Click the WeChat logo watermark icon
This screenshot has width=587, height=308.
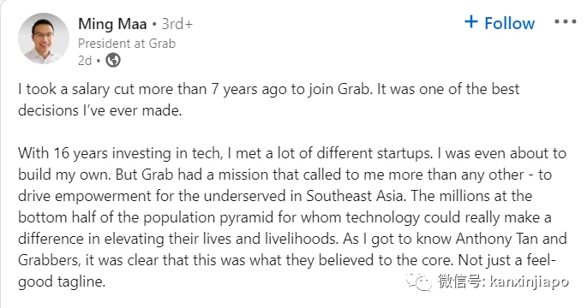[419, 281]
